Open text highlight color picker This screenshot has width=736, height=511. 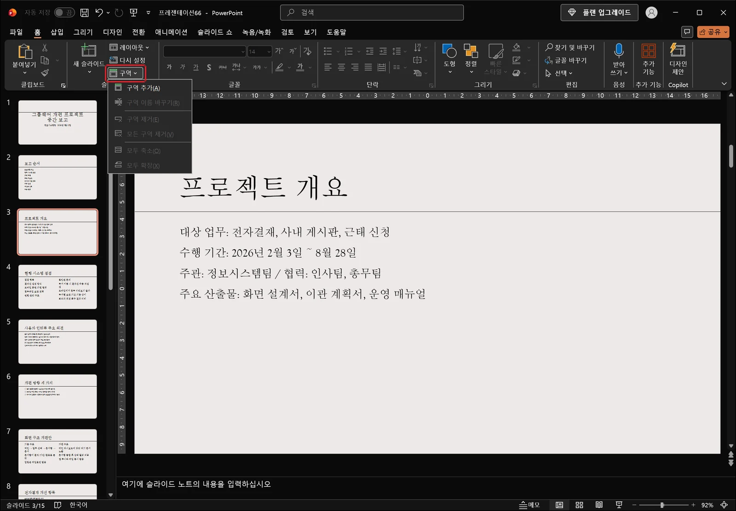pyautogui.click(x=279, y=67)
